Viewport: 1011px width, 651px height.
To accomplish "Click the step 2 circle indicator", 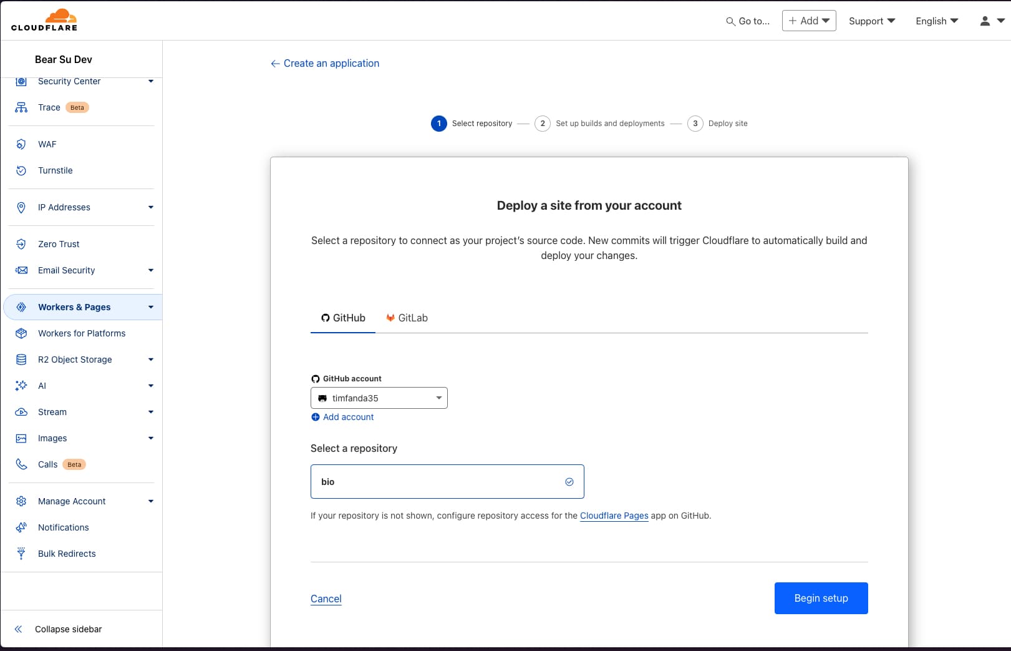I will point(543,124).
